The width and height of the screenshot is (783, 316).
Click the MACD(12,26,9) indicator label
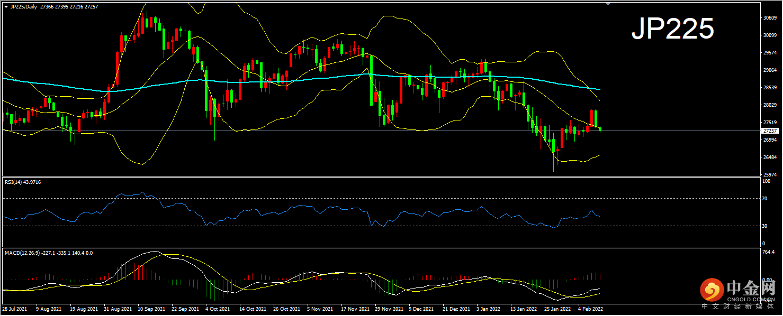pyautogui.click(x=48, y=253)
